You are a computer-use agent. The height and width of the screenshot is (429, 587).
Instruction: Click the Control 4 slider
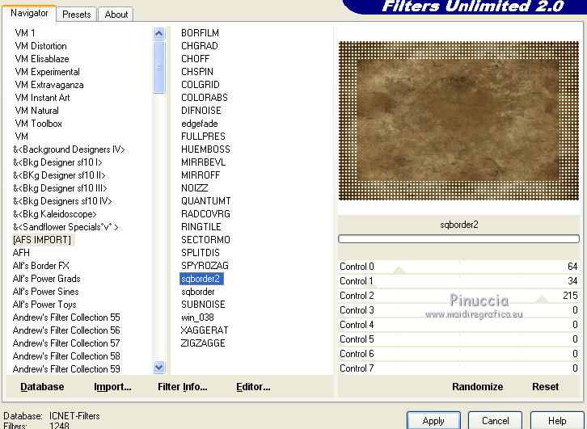point(458,325)
